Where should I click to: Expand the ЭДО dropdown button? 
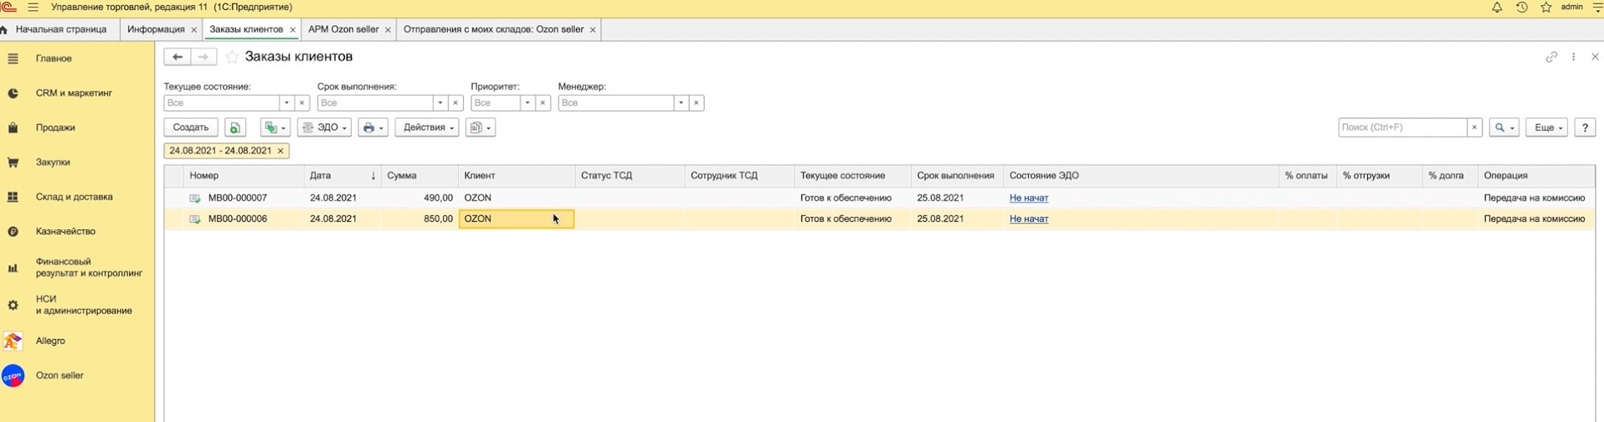[324, 127]
